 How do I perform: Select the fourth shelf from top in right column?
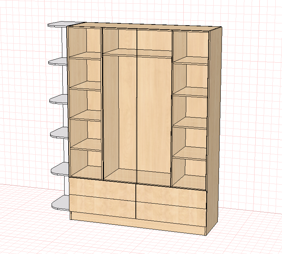pos(189,153)
